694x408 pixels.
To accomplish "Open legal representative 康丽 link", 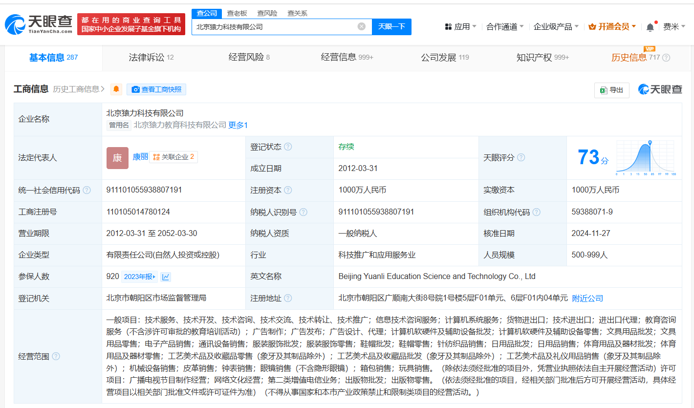I will tap(140, 157).
